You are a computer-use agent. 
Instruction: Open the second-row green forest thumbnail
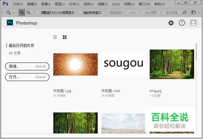coord(75,123)
